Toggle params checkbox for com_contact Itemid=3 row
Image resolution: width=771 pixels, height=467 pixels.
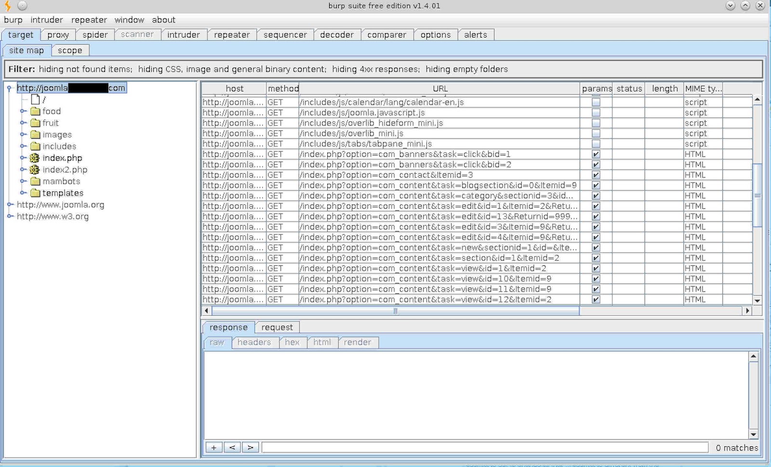click(x=596, y=175)
